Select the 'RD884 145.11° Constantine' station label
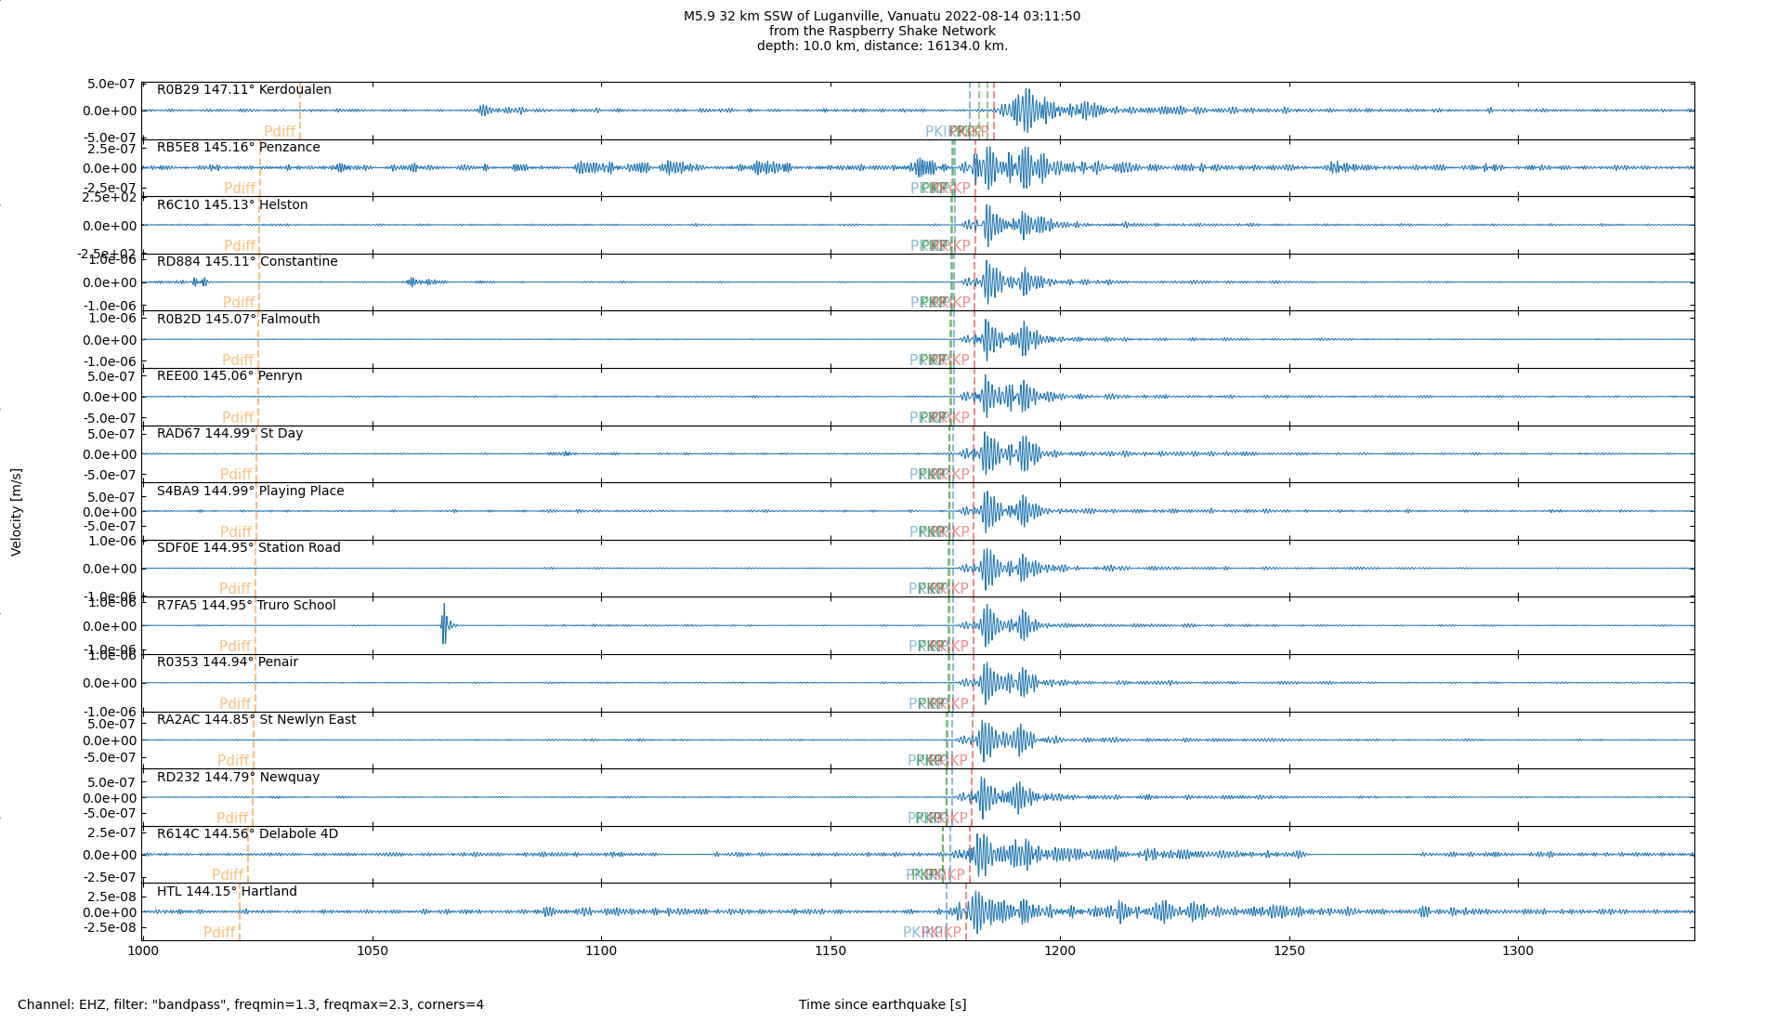1765x1022 pixels. pos(247,262)
